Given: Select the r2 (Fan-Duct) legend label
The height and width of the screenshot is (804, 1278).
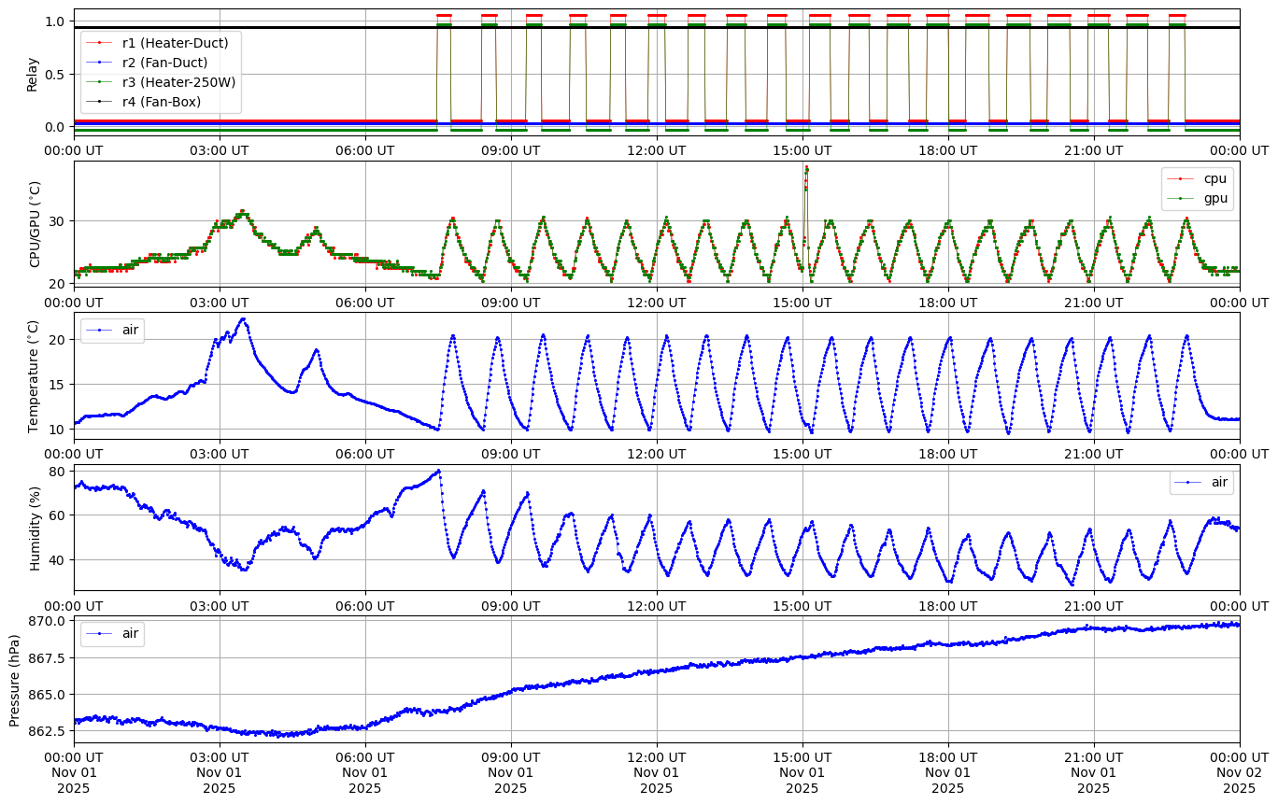Looking at the screenshot, I should click(x=164, y=62).
